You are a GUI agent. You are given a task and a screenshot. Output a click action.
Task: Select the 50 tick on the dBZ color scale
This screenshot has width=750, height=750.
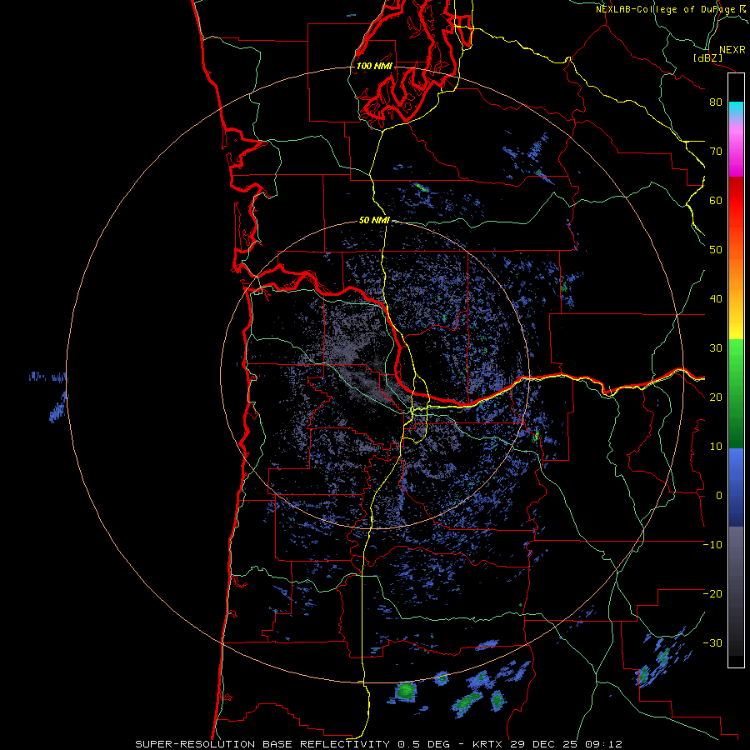pos(716,250)
